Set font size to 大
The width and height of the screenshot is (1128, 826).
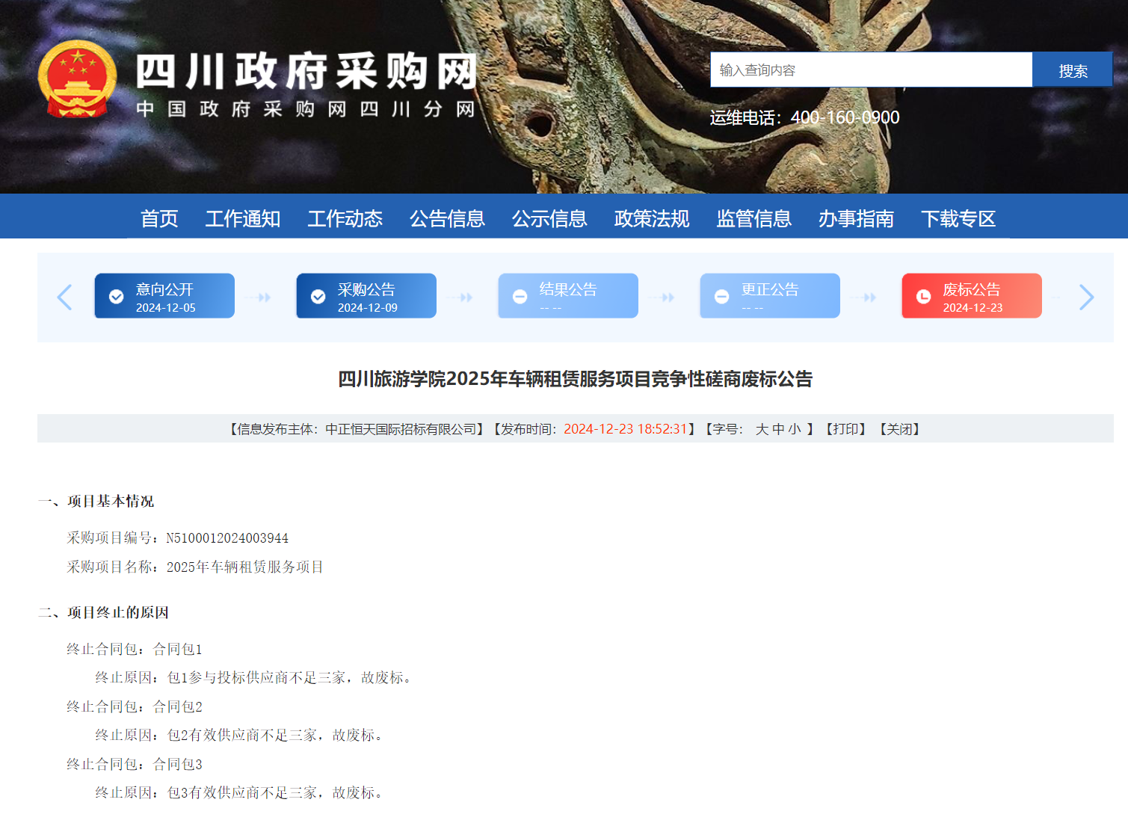(x=762, y=429)
